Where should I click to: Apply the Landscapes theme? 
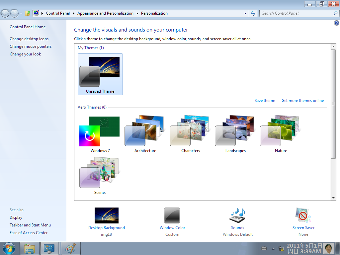click(x=235, y=134)
